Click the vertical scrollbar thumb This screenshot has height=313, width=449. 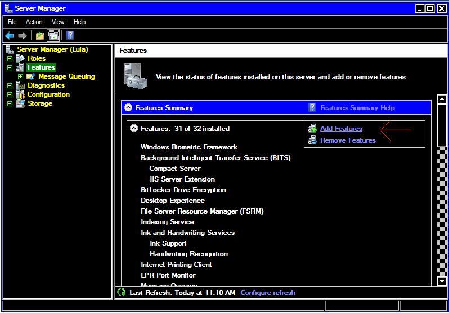pyautogui.click(x=442, y=125)
